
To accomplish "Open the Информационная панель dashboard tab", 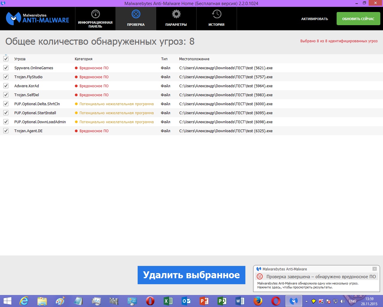I will click(95, 19).
